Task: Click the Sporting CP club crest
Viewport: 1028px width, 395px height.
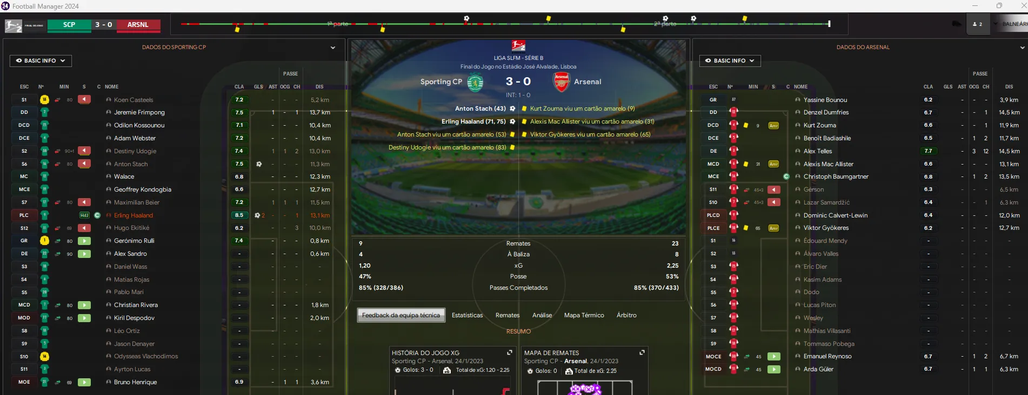Action: coord(475,82)
